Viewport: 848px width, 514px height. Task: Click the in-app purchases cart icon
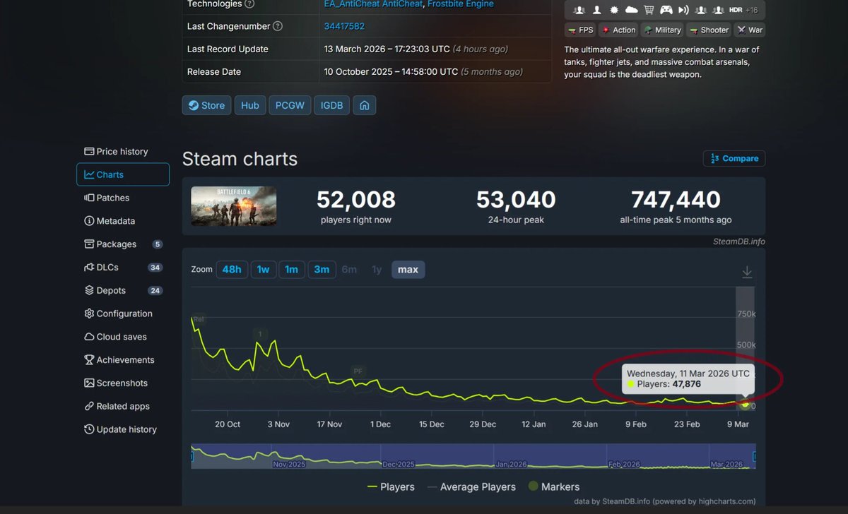[648, 11]
